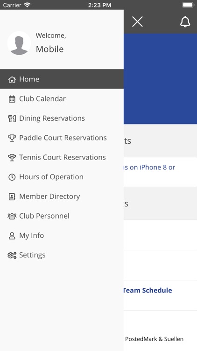Viewport: 197px width, 351px height.
Task: Open Dining Reservations from the menu
Action: [x=62, y=118]
